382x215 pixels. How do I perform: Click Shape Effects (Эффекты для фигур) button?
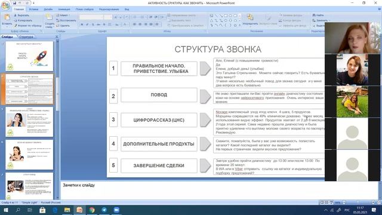[x=292, y=26]
